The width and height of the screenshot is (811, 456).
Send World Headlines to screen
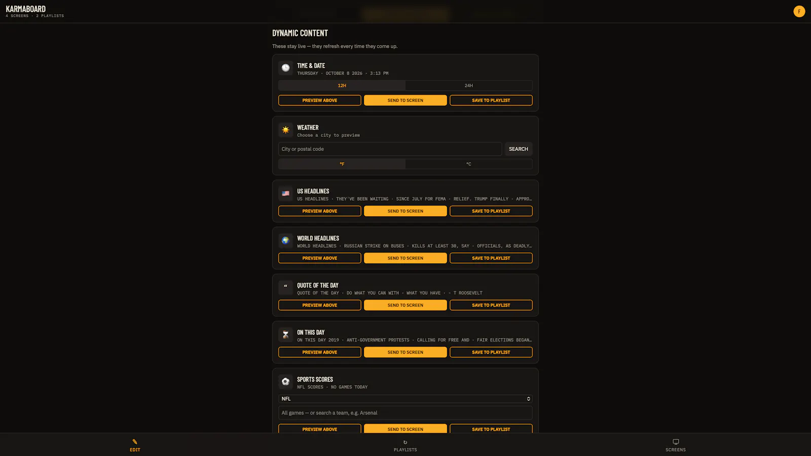[x=405, y=258]
